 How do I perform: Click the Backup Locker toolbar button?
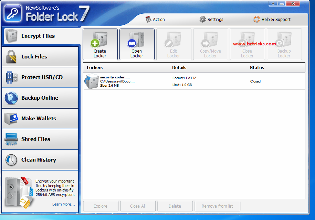point(284,44)
